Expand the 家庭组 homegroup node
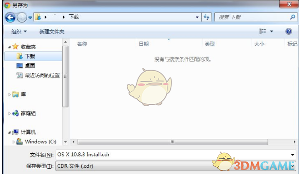Screen dimensions: 299x174 click(x=9, y=114)
